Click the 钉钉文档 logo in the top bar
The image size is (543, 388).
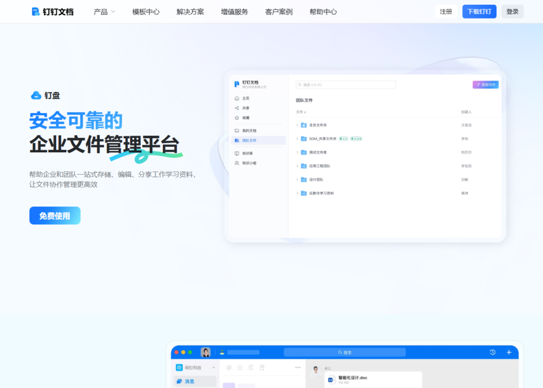pos(52,11)
